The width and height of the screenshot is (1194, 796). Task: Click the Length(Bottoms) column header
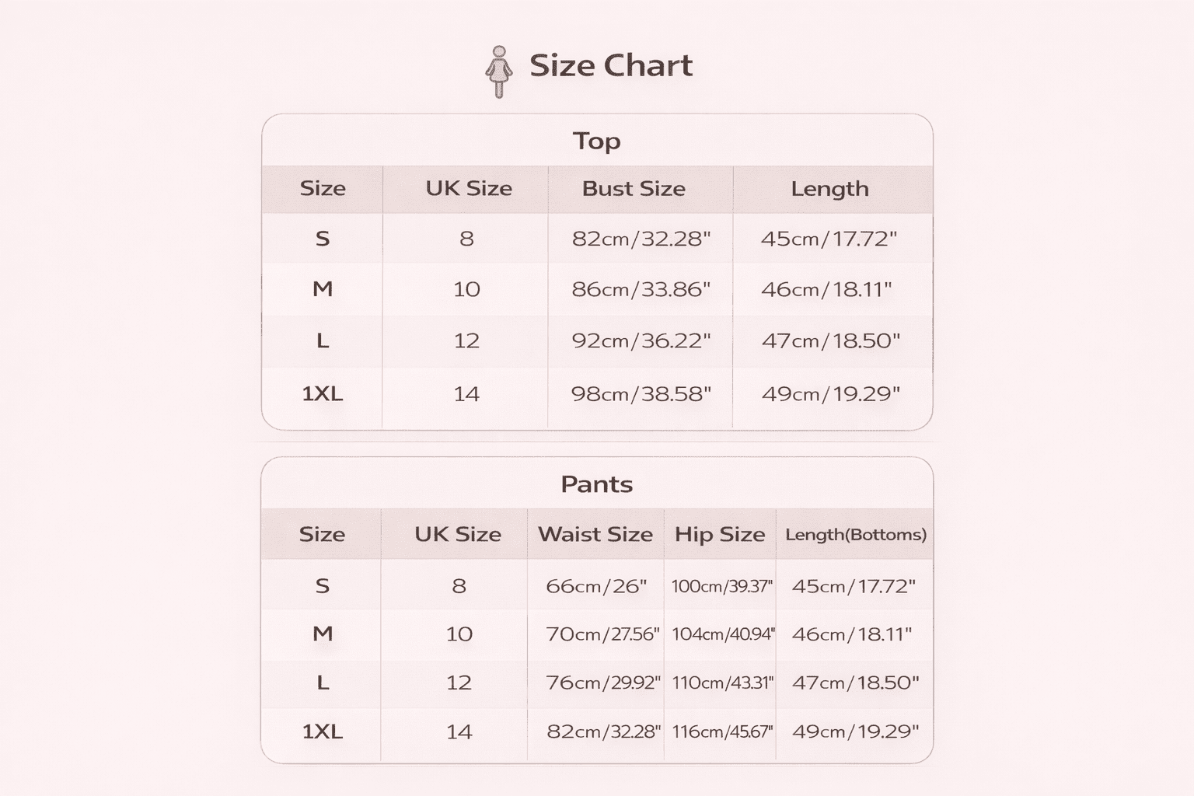pyautogui.click(x=856, y=534)
